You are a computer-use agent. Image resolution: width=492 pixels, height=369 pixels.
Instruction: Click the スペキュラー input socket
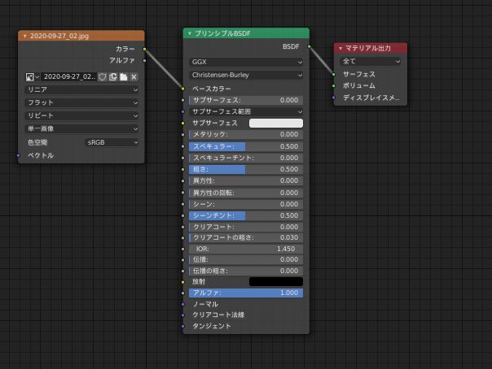click(183, 146)
